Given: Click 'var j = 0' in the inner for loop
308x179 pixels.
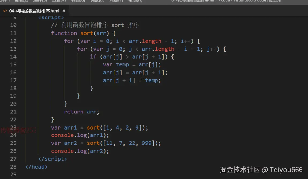Looking at the screenshot, I should click(108, 49).
